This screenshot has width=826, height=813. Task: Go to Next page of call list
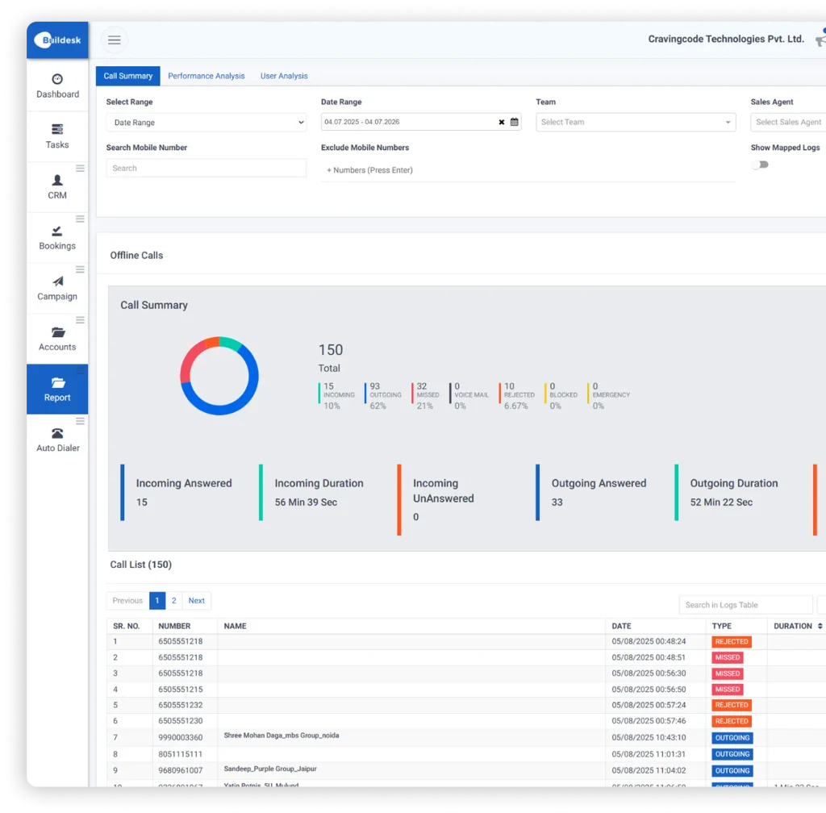point(196,601)
